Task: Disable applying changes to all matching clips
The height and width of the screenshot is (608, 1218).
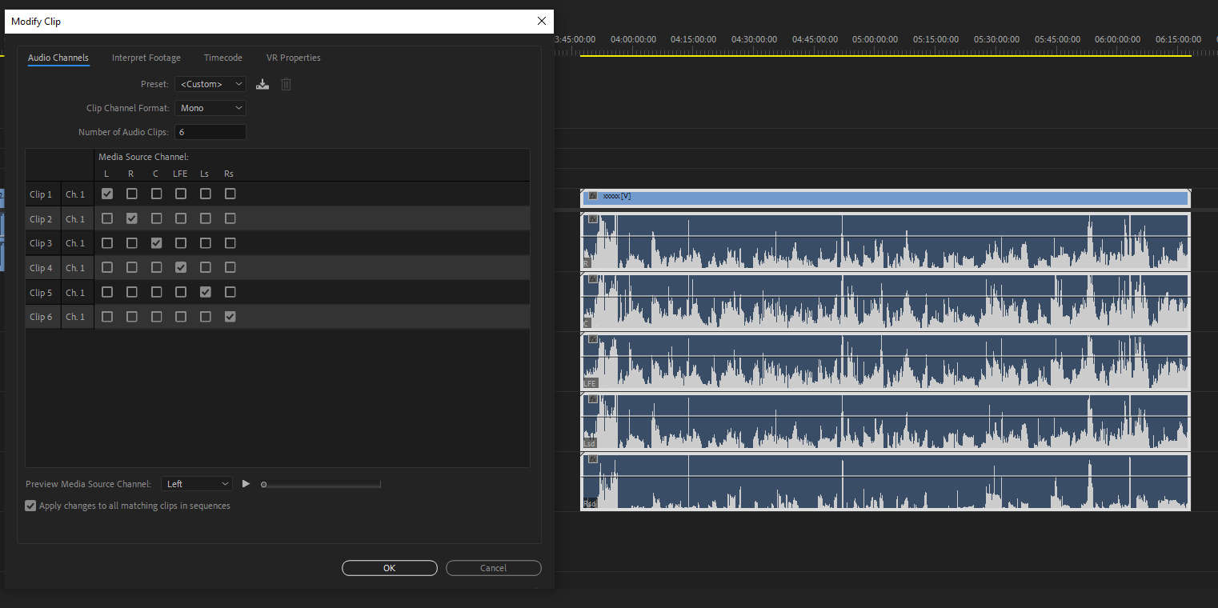Action: 30,505
